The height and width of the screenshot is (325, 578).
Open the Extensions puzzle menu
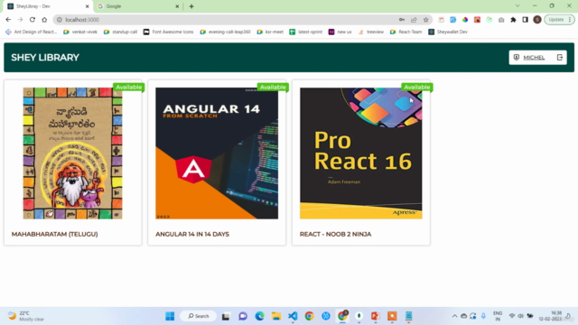[513, 20]
